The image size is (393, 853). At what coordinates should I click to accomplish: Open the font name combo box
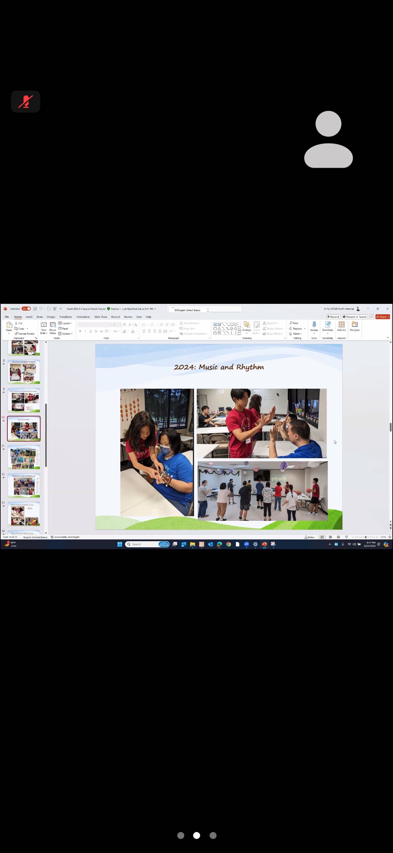[95, 324]
